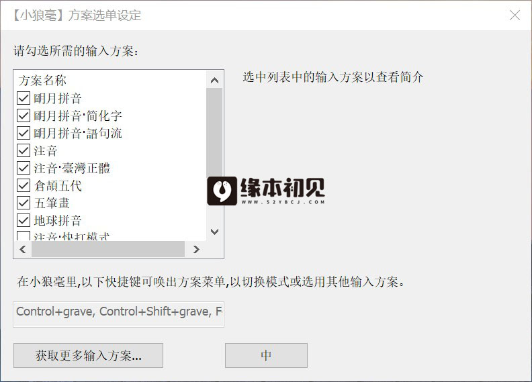Toggle the 五筆畫 checkbox
The image size is (532, 382).
24,203
